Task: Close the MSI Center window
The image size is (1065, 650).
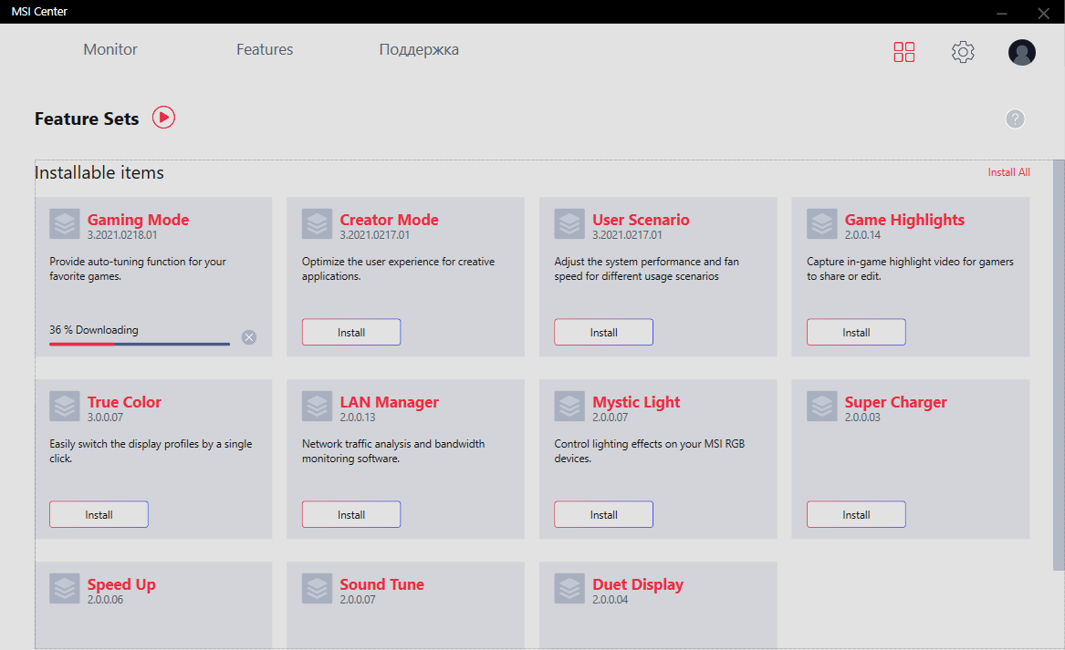Action: coord(1044,13)
